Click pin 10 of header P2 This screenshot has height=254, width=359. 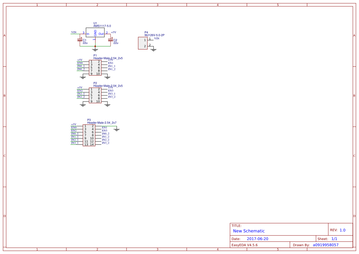[98, 102]
